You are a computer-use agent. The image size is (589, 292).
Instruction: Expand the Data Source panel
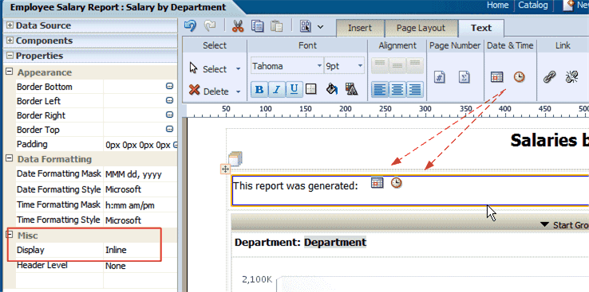pos(10,25)
